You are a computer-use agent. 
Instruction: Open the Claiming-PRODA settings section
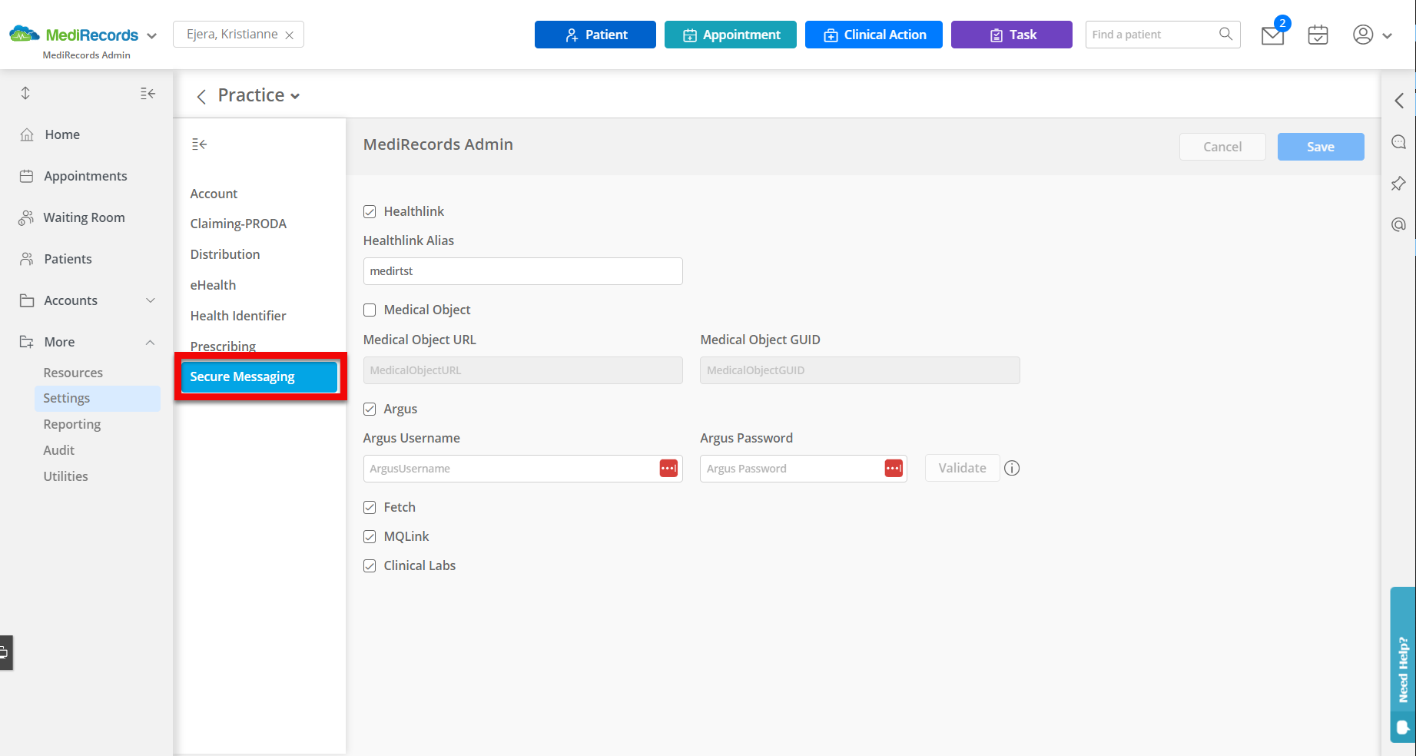pyautogui.click(x=238, y=224)
